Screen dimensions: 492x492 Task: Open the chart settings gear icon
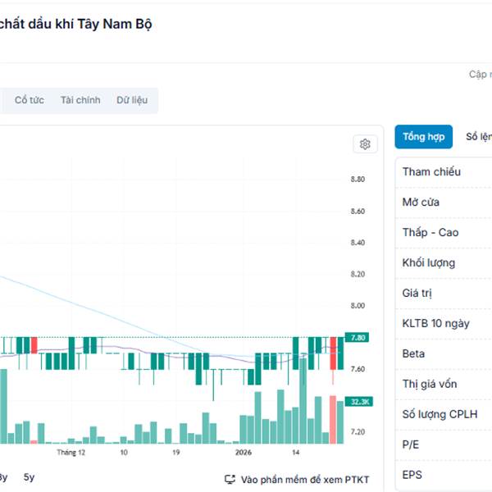coord(365,144)
